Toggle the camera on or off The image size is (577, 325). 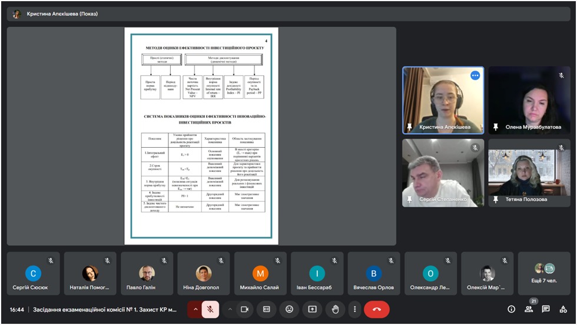245,309
